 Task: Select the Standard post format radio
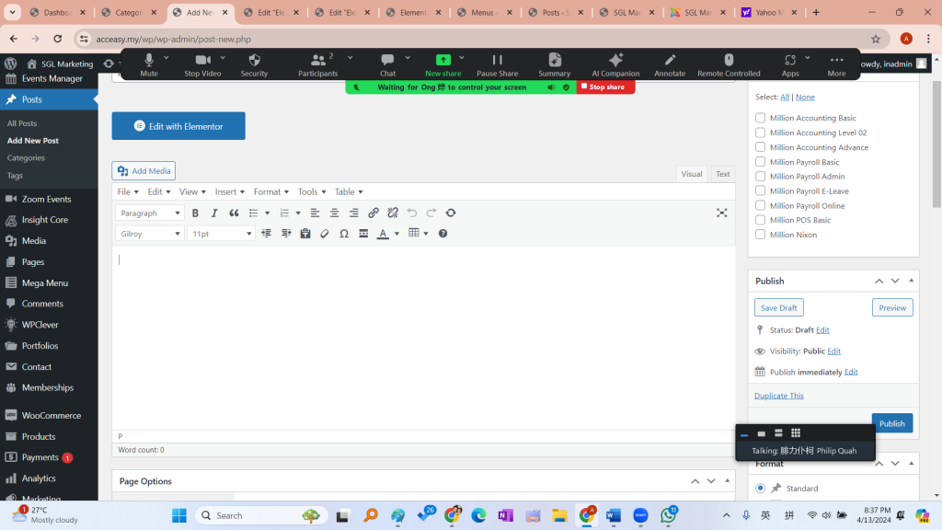[x=761, y=488]
